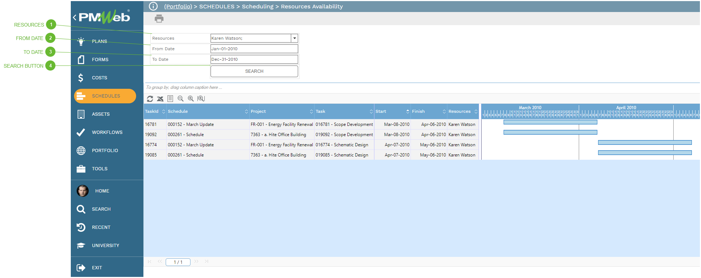Click the Assets building icon
This screenshot has width=701, height=278.
click(x=81, y=114)
